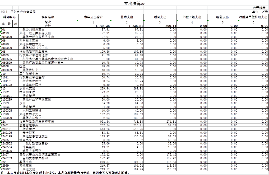Select the 科目编码 column header
269x175 pixels.
click(9, 17)
